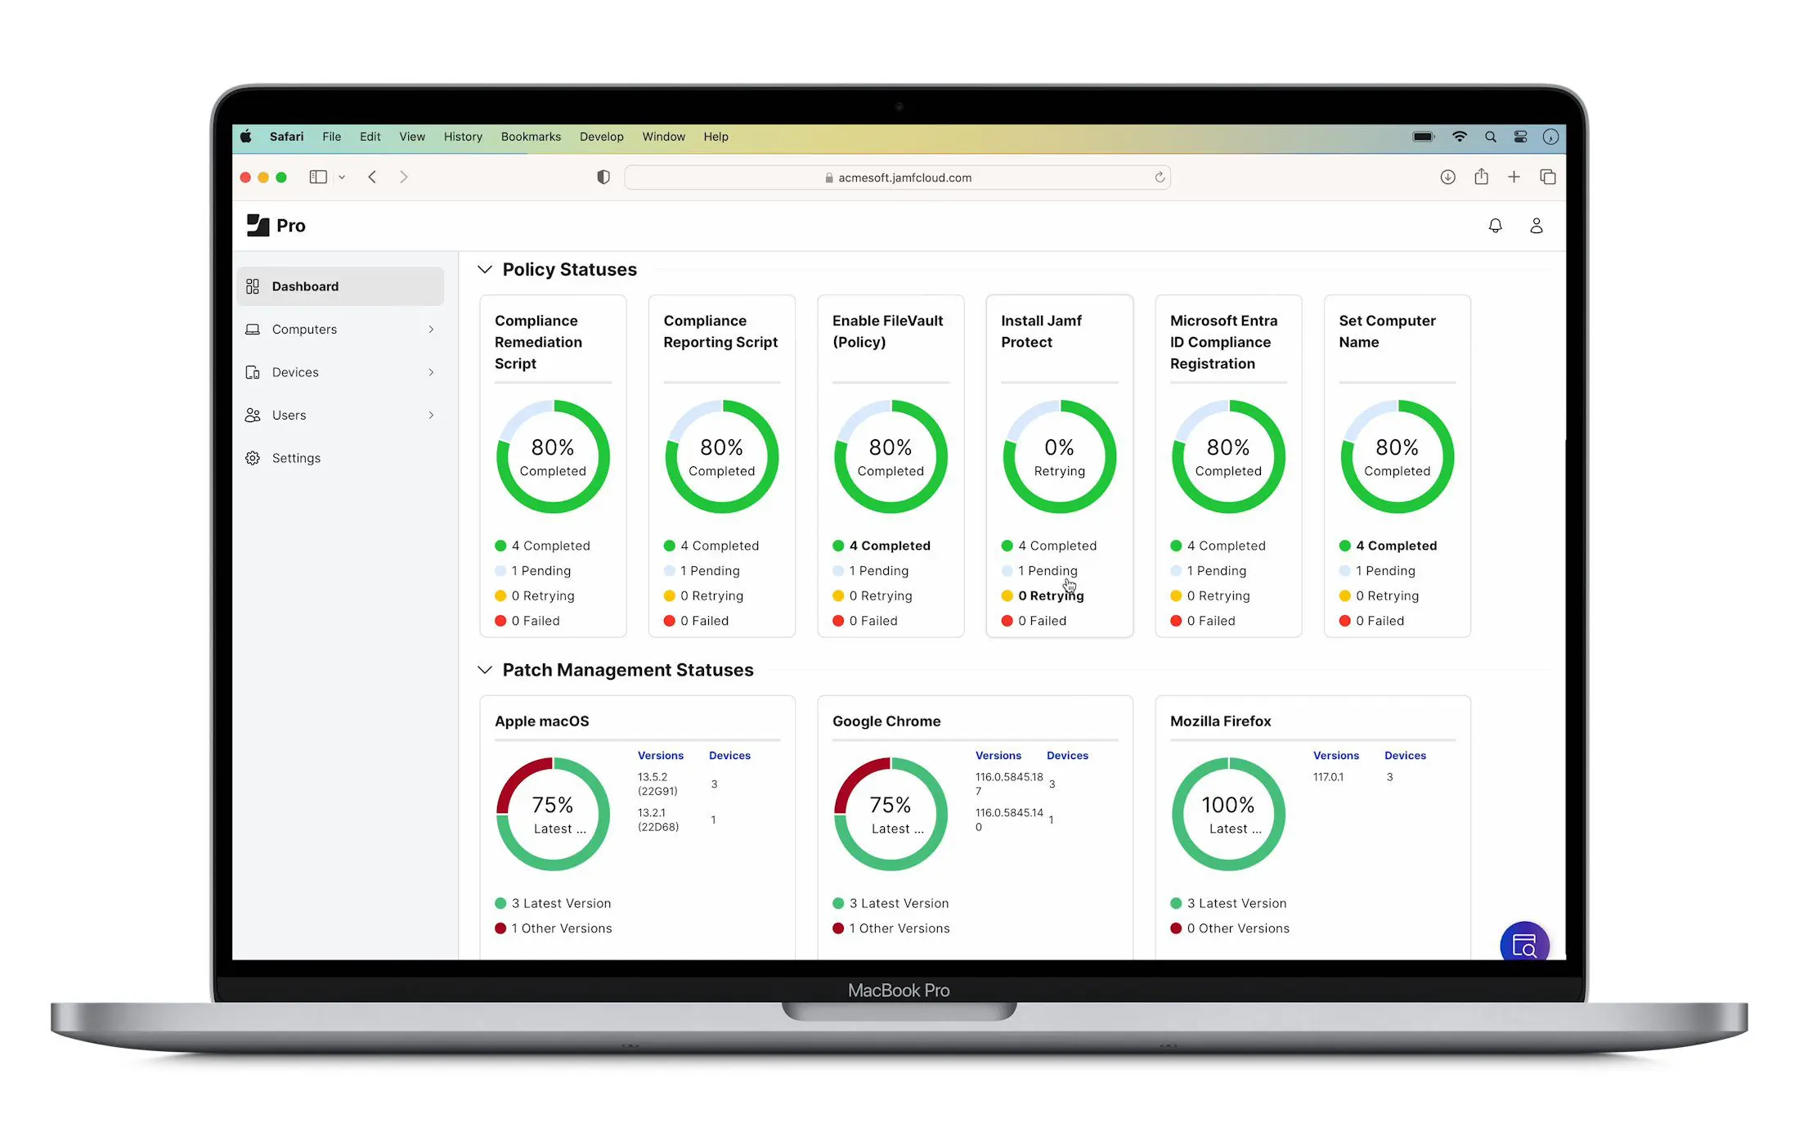This screenshot has width=1799, height=1137.
Task: Click the Google Chrome 75% donut chart
Action: click(891, 814)
